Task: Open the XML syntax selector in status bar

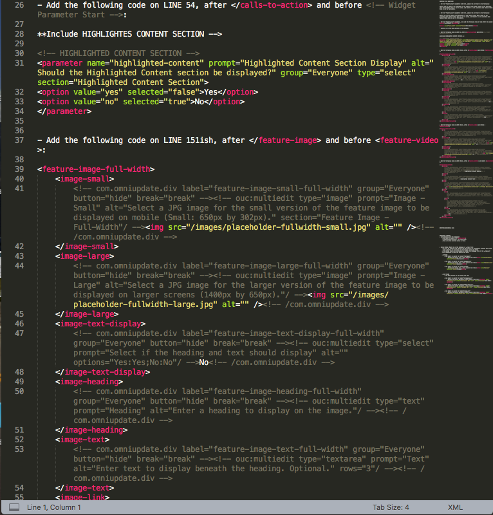Action: click(x=454, y=507)
